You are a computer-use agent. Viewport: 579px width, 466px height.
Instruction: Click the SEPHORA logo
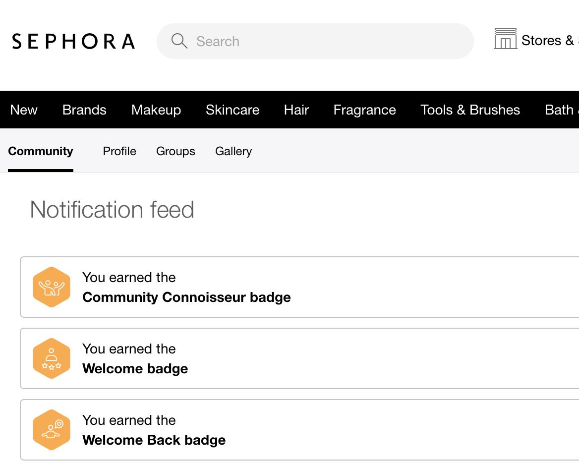coord(72,41)
